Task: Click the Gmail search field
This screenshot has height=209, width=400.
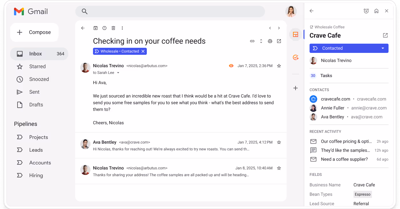Action: [170, 11]
